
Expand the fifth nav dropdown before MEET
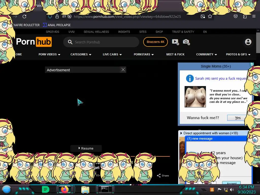coord(144,54)
